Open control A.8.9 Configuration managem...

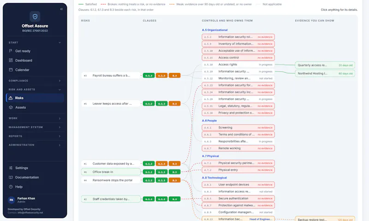coord(238,212)
